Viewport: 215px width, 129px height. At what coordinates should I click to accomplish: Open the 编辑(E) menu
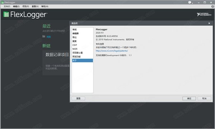pyautogui.click(x=16, y=6)
